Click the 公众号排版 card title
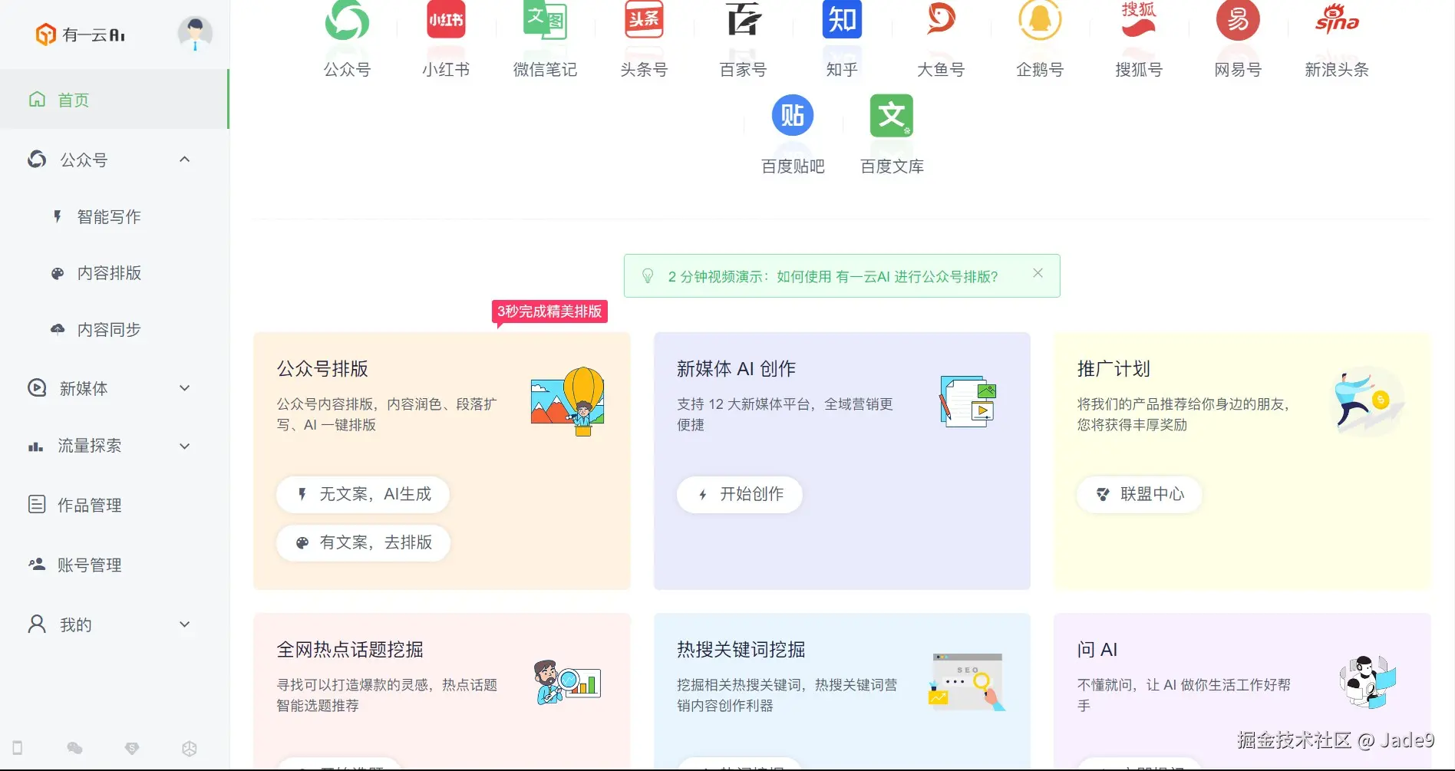This screenshot has height=771, width=1455. (322, 369)
